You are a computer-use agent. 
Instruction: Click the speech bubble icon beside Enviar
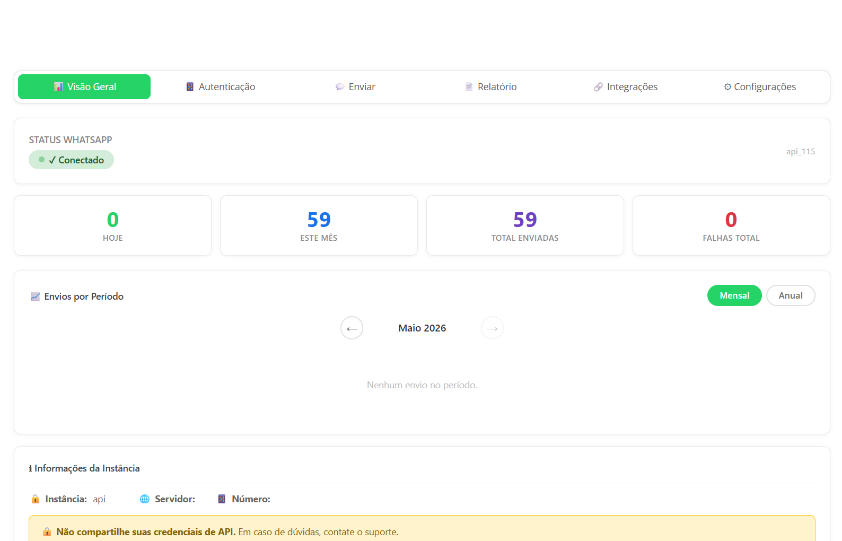pos(340,87)
